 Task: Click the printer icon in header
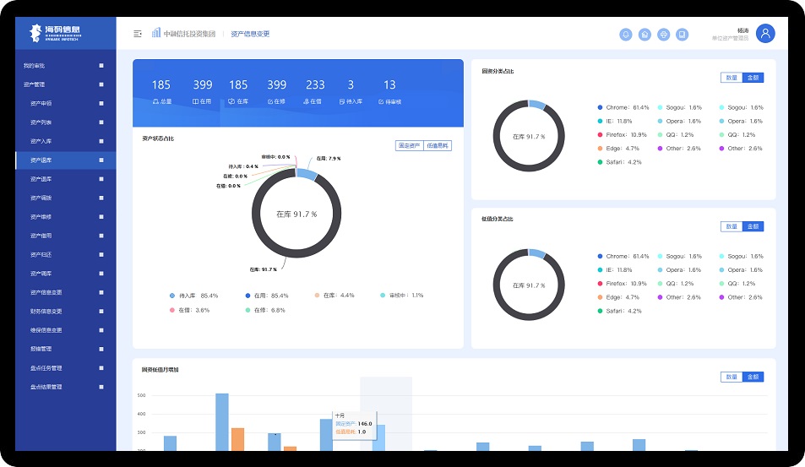pyautogui.click(x=663, y=35)
